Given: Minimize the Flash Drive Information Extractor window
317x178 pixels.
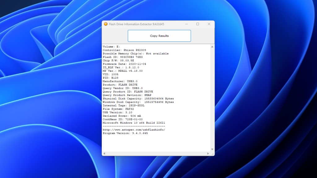Looking at the screenshot, I should (186, 24).
